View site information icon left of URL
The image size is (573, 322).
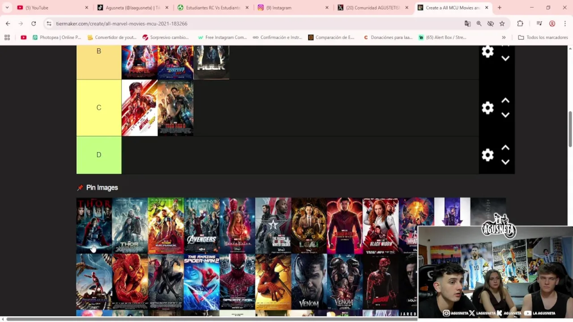pos(49,23)
